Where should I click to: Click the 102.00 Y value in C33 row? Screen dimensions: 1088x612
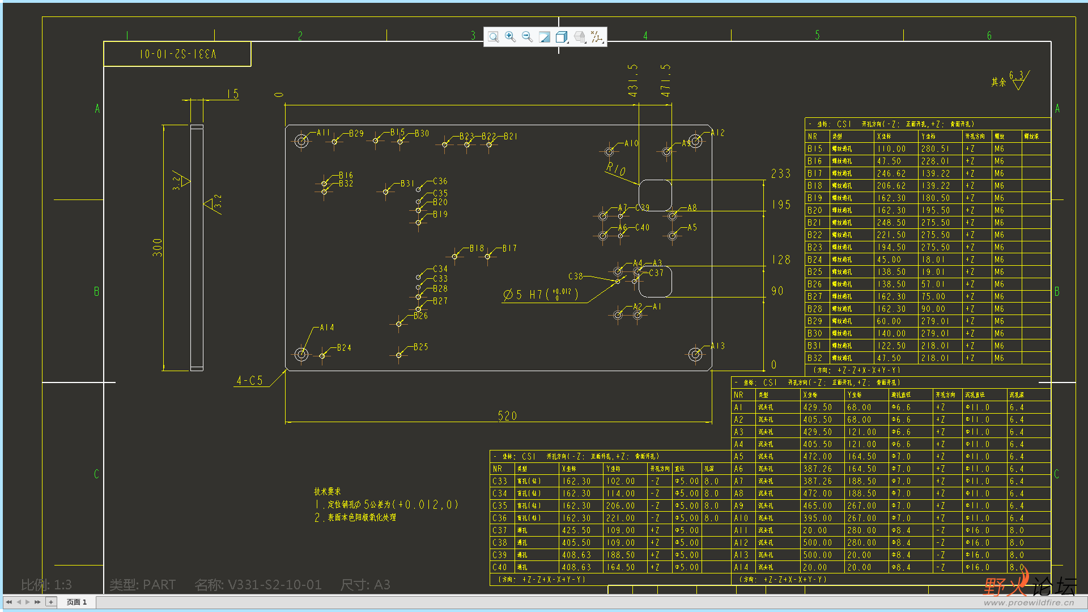(620, 481)
